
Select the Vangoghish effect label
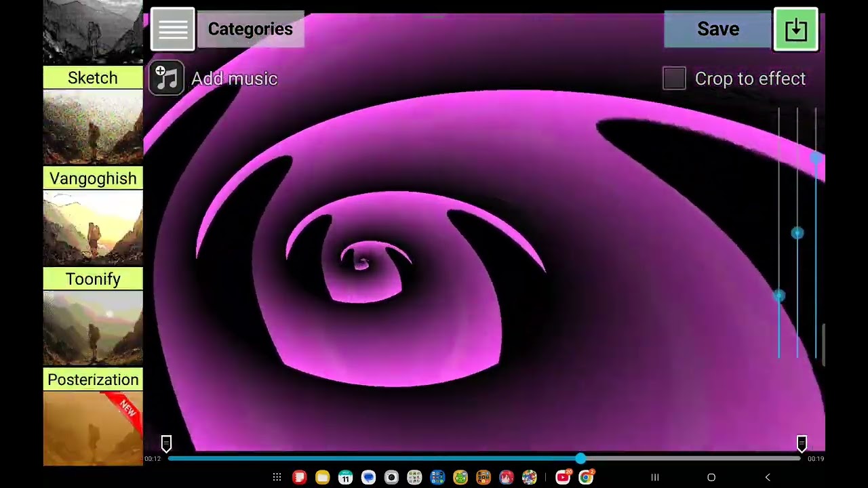93,178
